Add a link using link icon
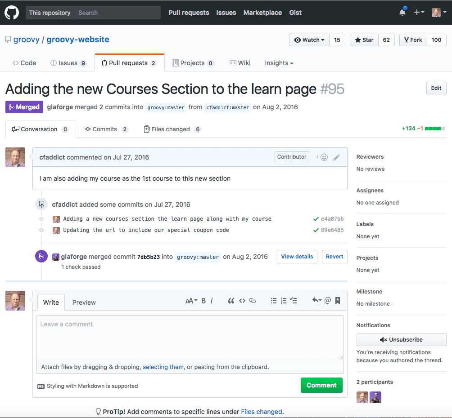452x418 pixels. [253, 301]
